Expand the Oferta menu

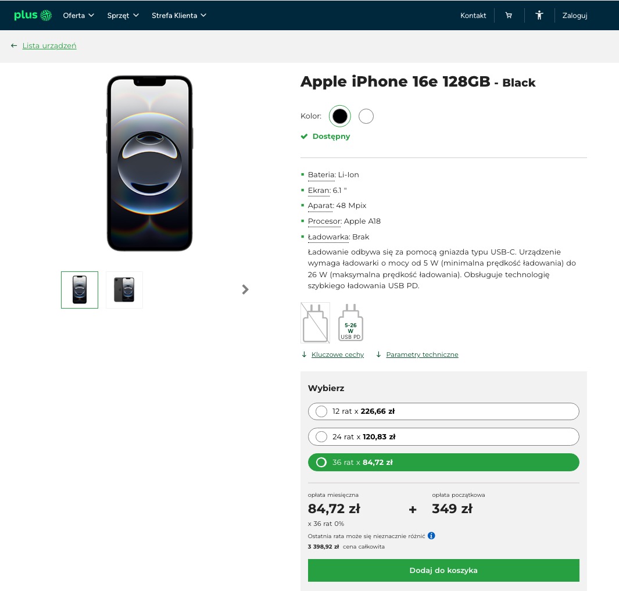coord(78,15)
